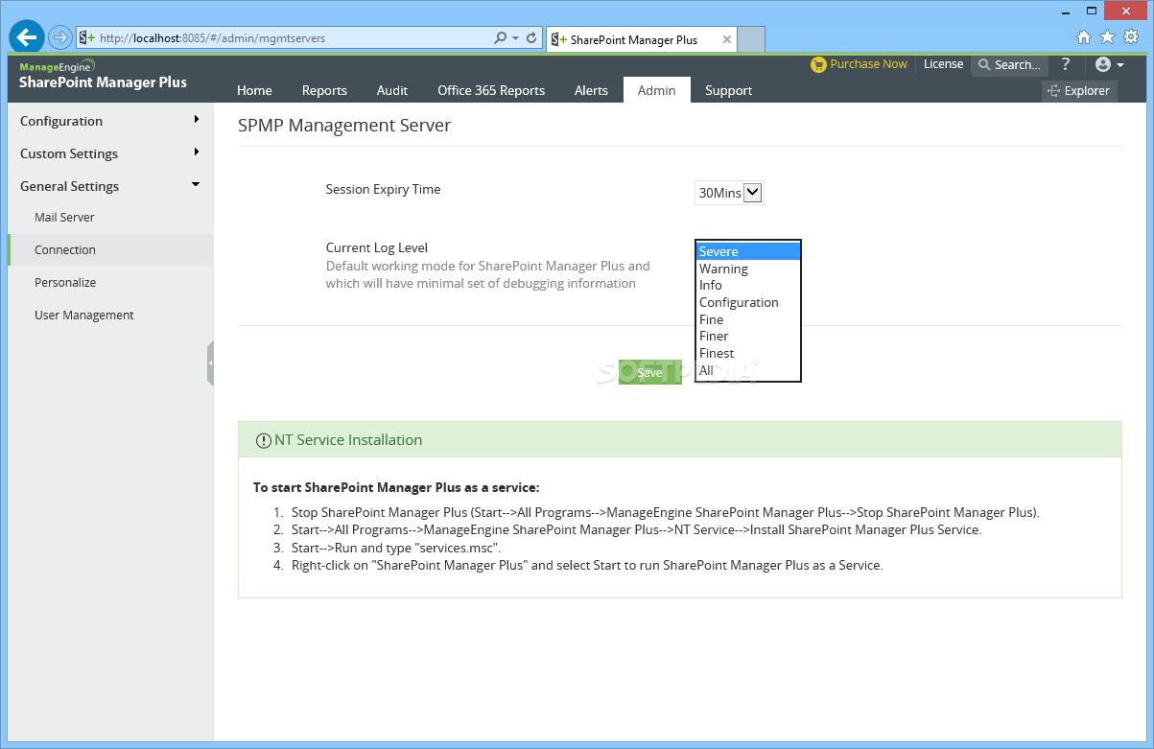The width and height of the screenshot is (1154, 749).
Task: Collapse the sidebar with the handle arrow
Action: 210,363
